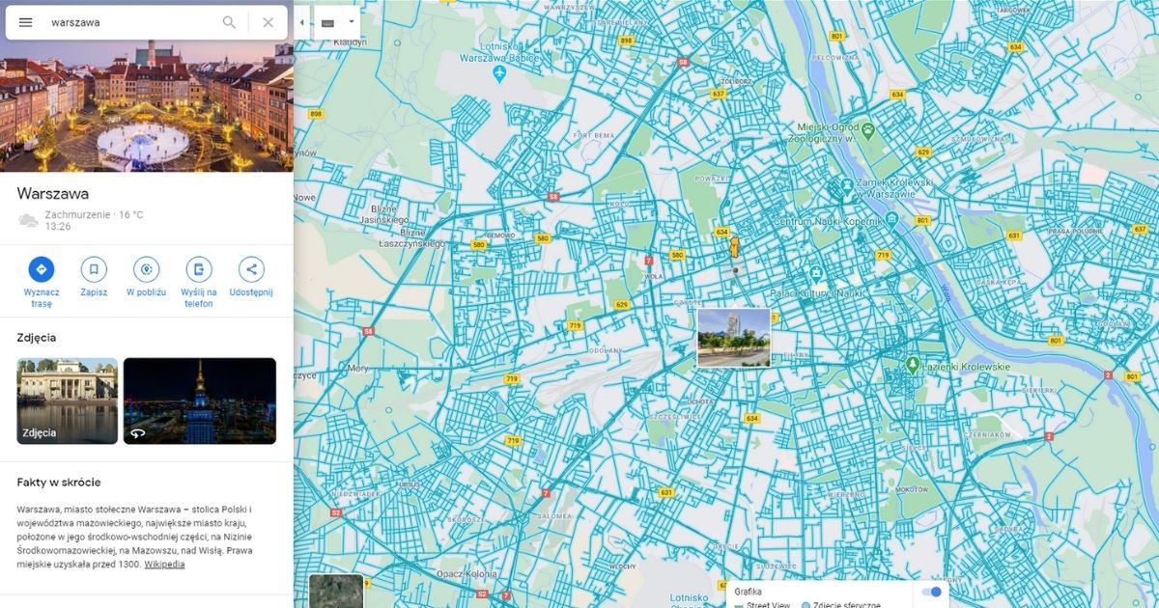This screenshot has height=608, width=1159.
Task: Open the Wikipedia link
Action: coord(164,565)
